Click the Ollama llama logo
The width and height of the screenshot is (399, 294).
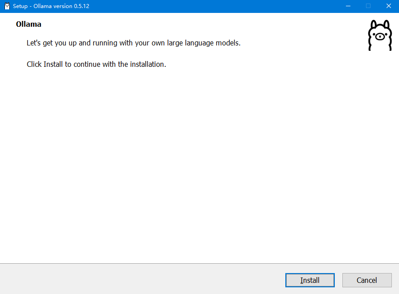pyautogui.click(x=379, y=35)
